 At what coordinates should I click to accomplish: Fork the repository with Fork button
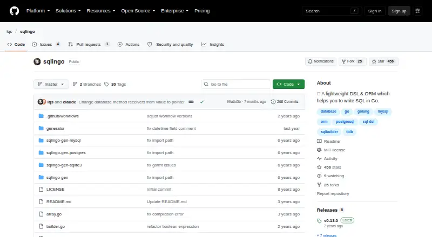(x=353, y=61)
